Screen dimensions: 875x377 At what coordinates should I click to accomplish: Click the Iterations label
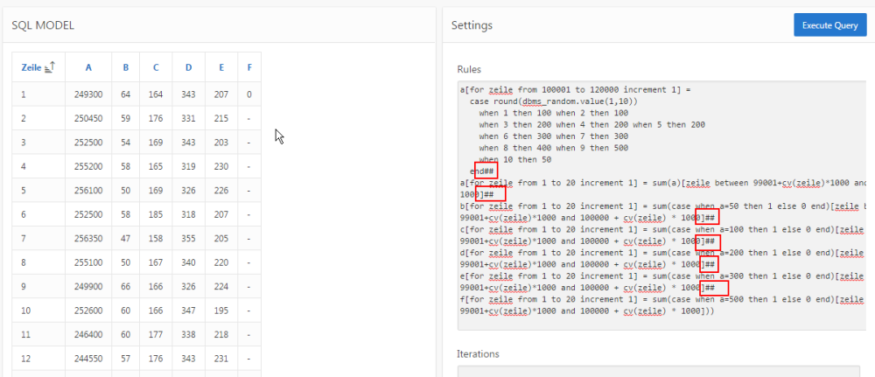click(479, 353)
